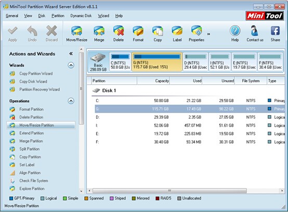Select the G: partition row
The image size is (288, 212).
pyautogui.click(x=190, y=109)
